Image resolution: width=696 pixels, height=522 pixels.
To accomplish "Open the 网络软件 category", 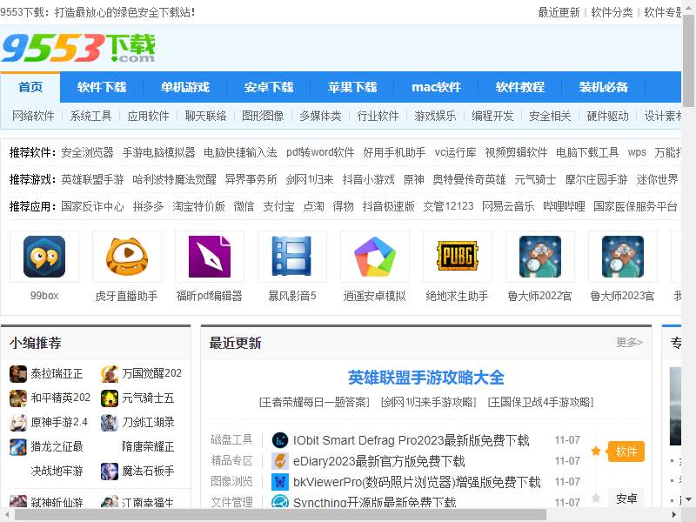I will point(33,117).
